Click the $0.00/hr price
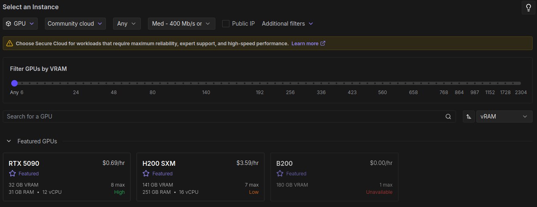Viewport: 537px width, 207px height. [381, 163]
